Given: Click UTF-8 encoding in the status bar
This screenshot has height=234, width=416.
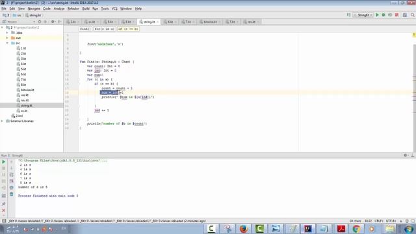Looking at the screenshot, I should (x=391, y=221).
